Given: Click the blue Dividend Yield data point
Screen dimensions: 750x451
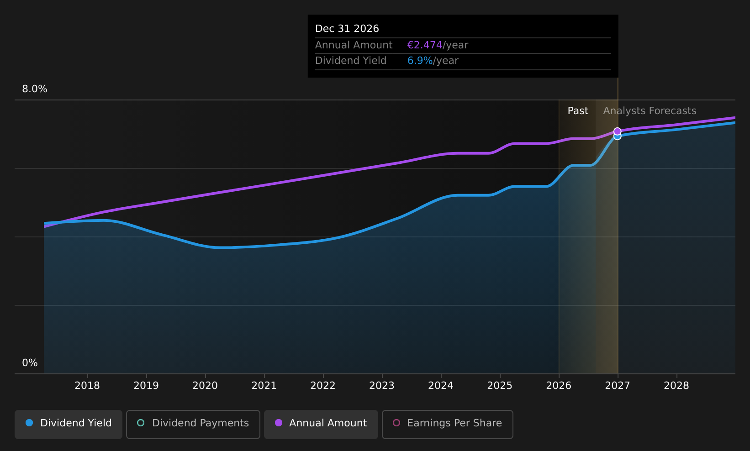Looking at the screenshot, I should click(x=617, y=136).
